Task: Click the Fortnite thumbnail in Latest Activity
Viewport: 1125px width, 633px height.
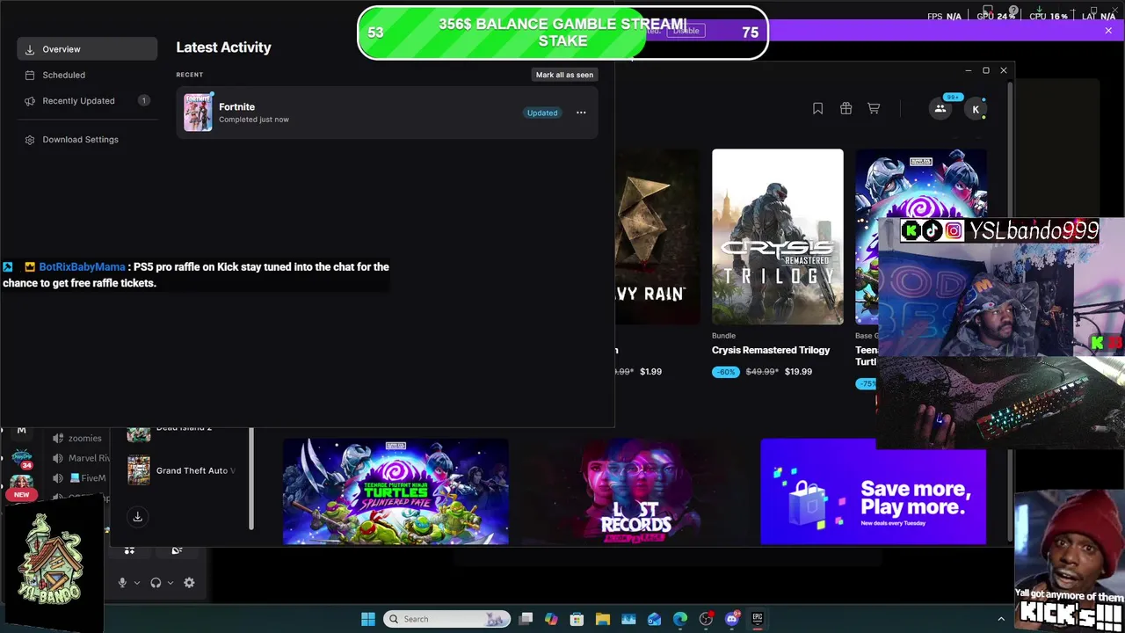Action: tap(198, 113)
